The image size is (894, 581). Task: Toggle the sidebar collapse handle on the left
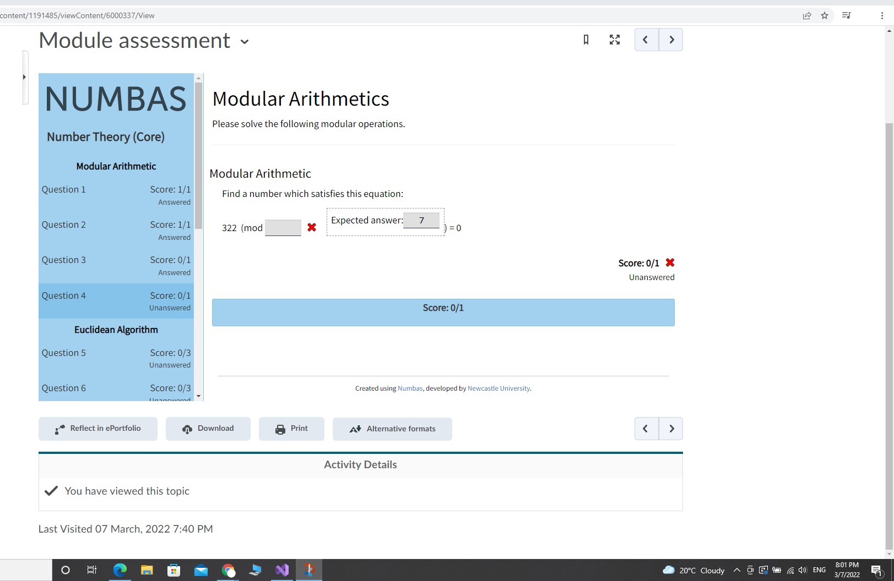25,77
